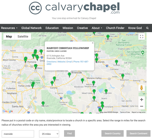The height and width of the screenshot is (139, 152).
Task: Zoom in the map with plus button
Action: click(141, 99)
